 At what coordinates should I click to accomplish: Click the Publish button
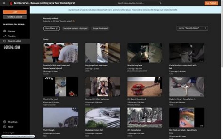pos(211,3)
